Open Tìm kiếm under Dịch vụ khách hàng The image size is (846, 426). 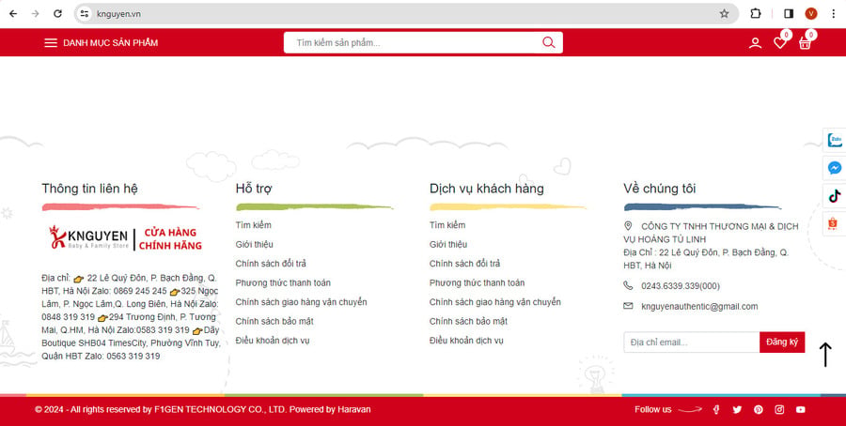tap(447, 225)
